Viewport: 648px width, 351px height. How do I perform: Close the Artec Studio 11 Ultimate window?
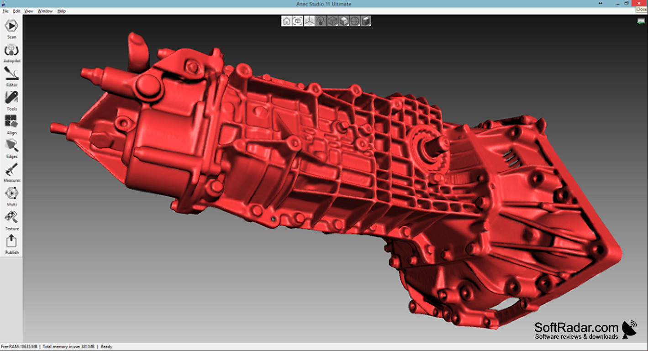tap(638, 3)
